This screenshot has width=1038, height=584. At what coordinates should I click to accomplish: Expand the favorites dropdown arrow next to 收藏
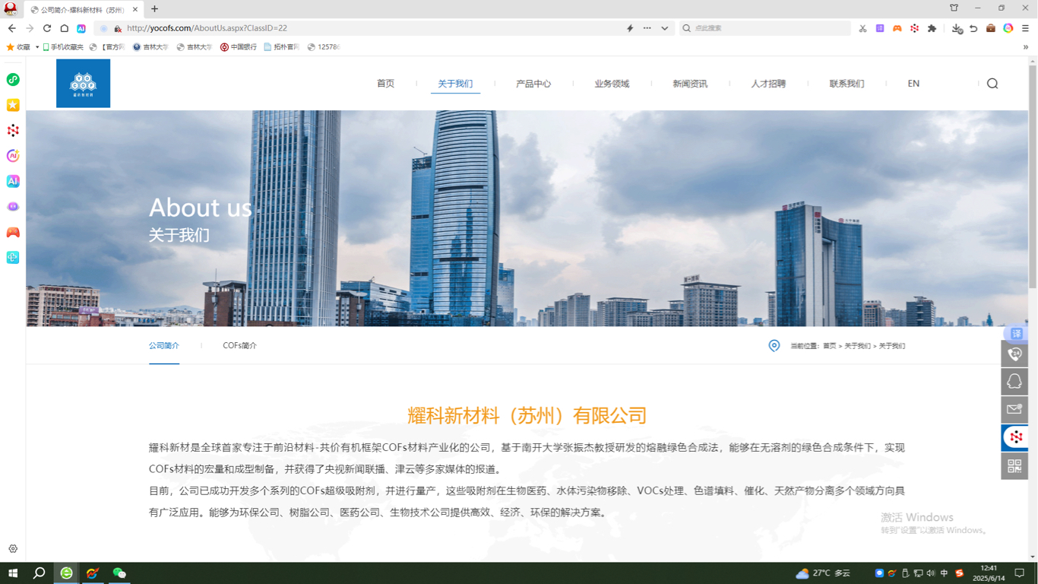(37, 47)
